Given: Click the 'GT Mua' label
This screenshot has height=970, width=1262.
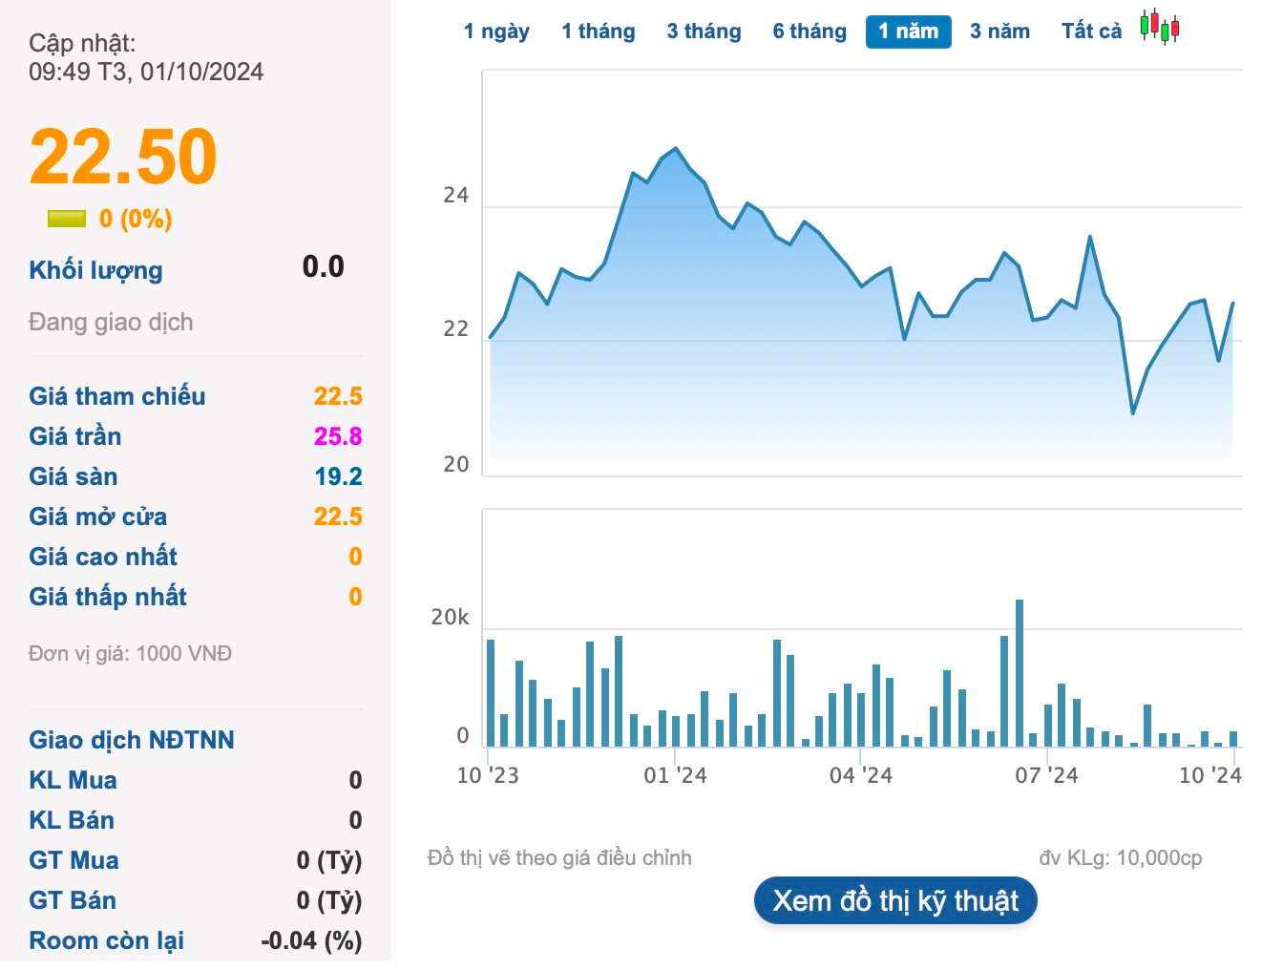Looking at the screenshot, I should (74, 860).
